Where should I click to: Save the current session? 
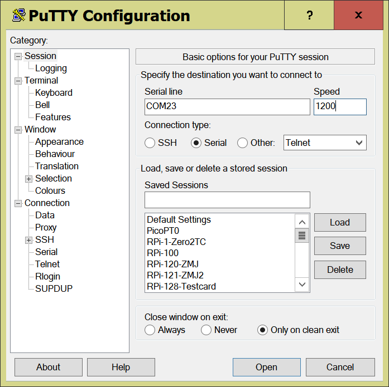point(339,246)
